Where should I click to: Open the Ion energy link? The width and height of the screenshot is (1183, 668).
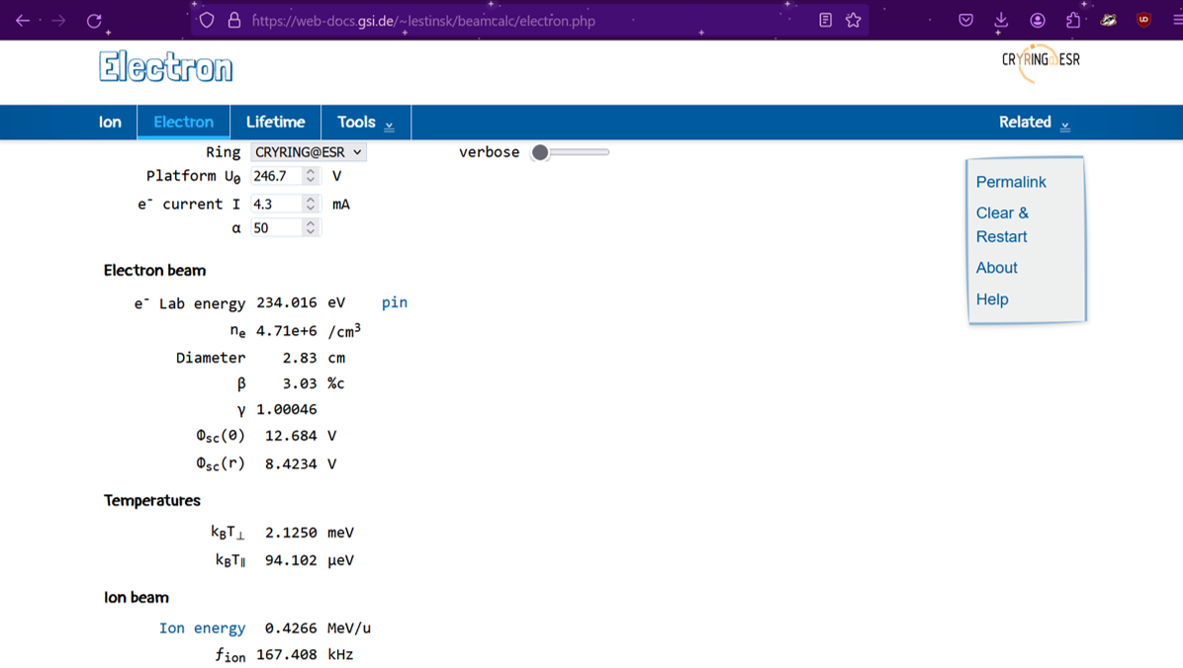point(202,628)
